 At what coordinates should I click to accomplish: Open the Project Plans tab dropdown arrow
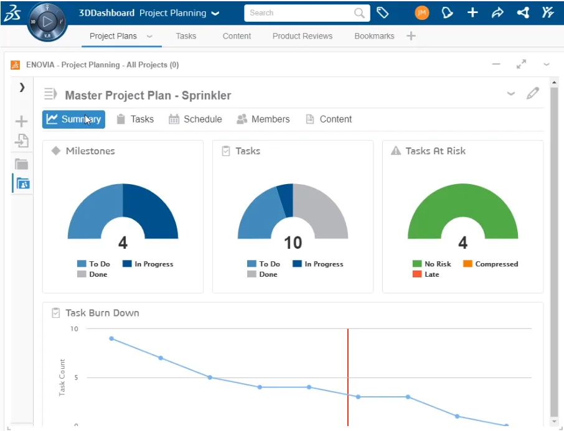pos(148,37)
